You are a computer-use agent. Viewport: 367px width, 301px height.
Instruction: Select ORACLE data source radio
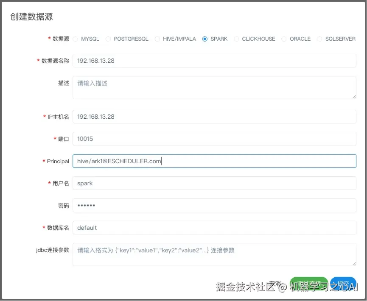[x=284, y=39]
